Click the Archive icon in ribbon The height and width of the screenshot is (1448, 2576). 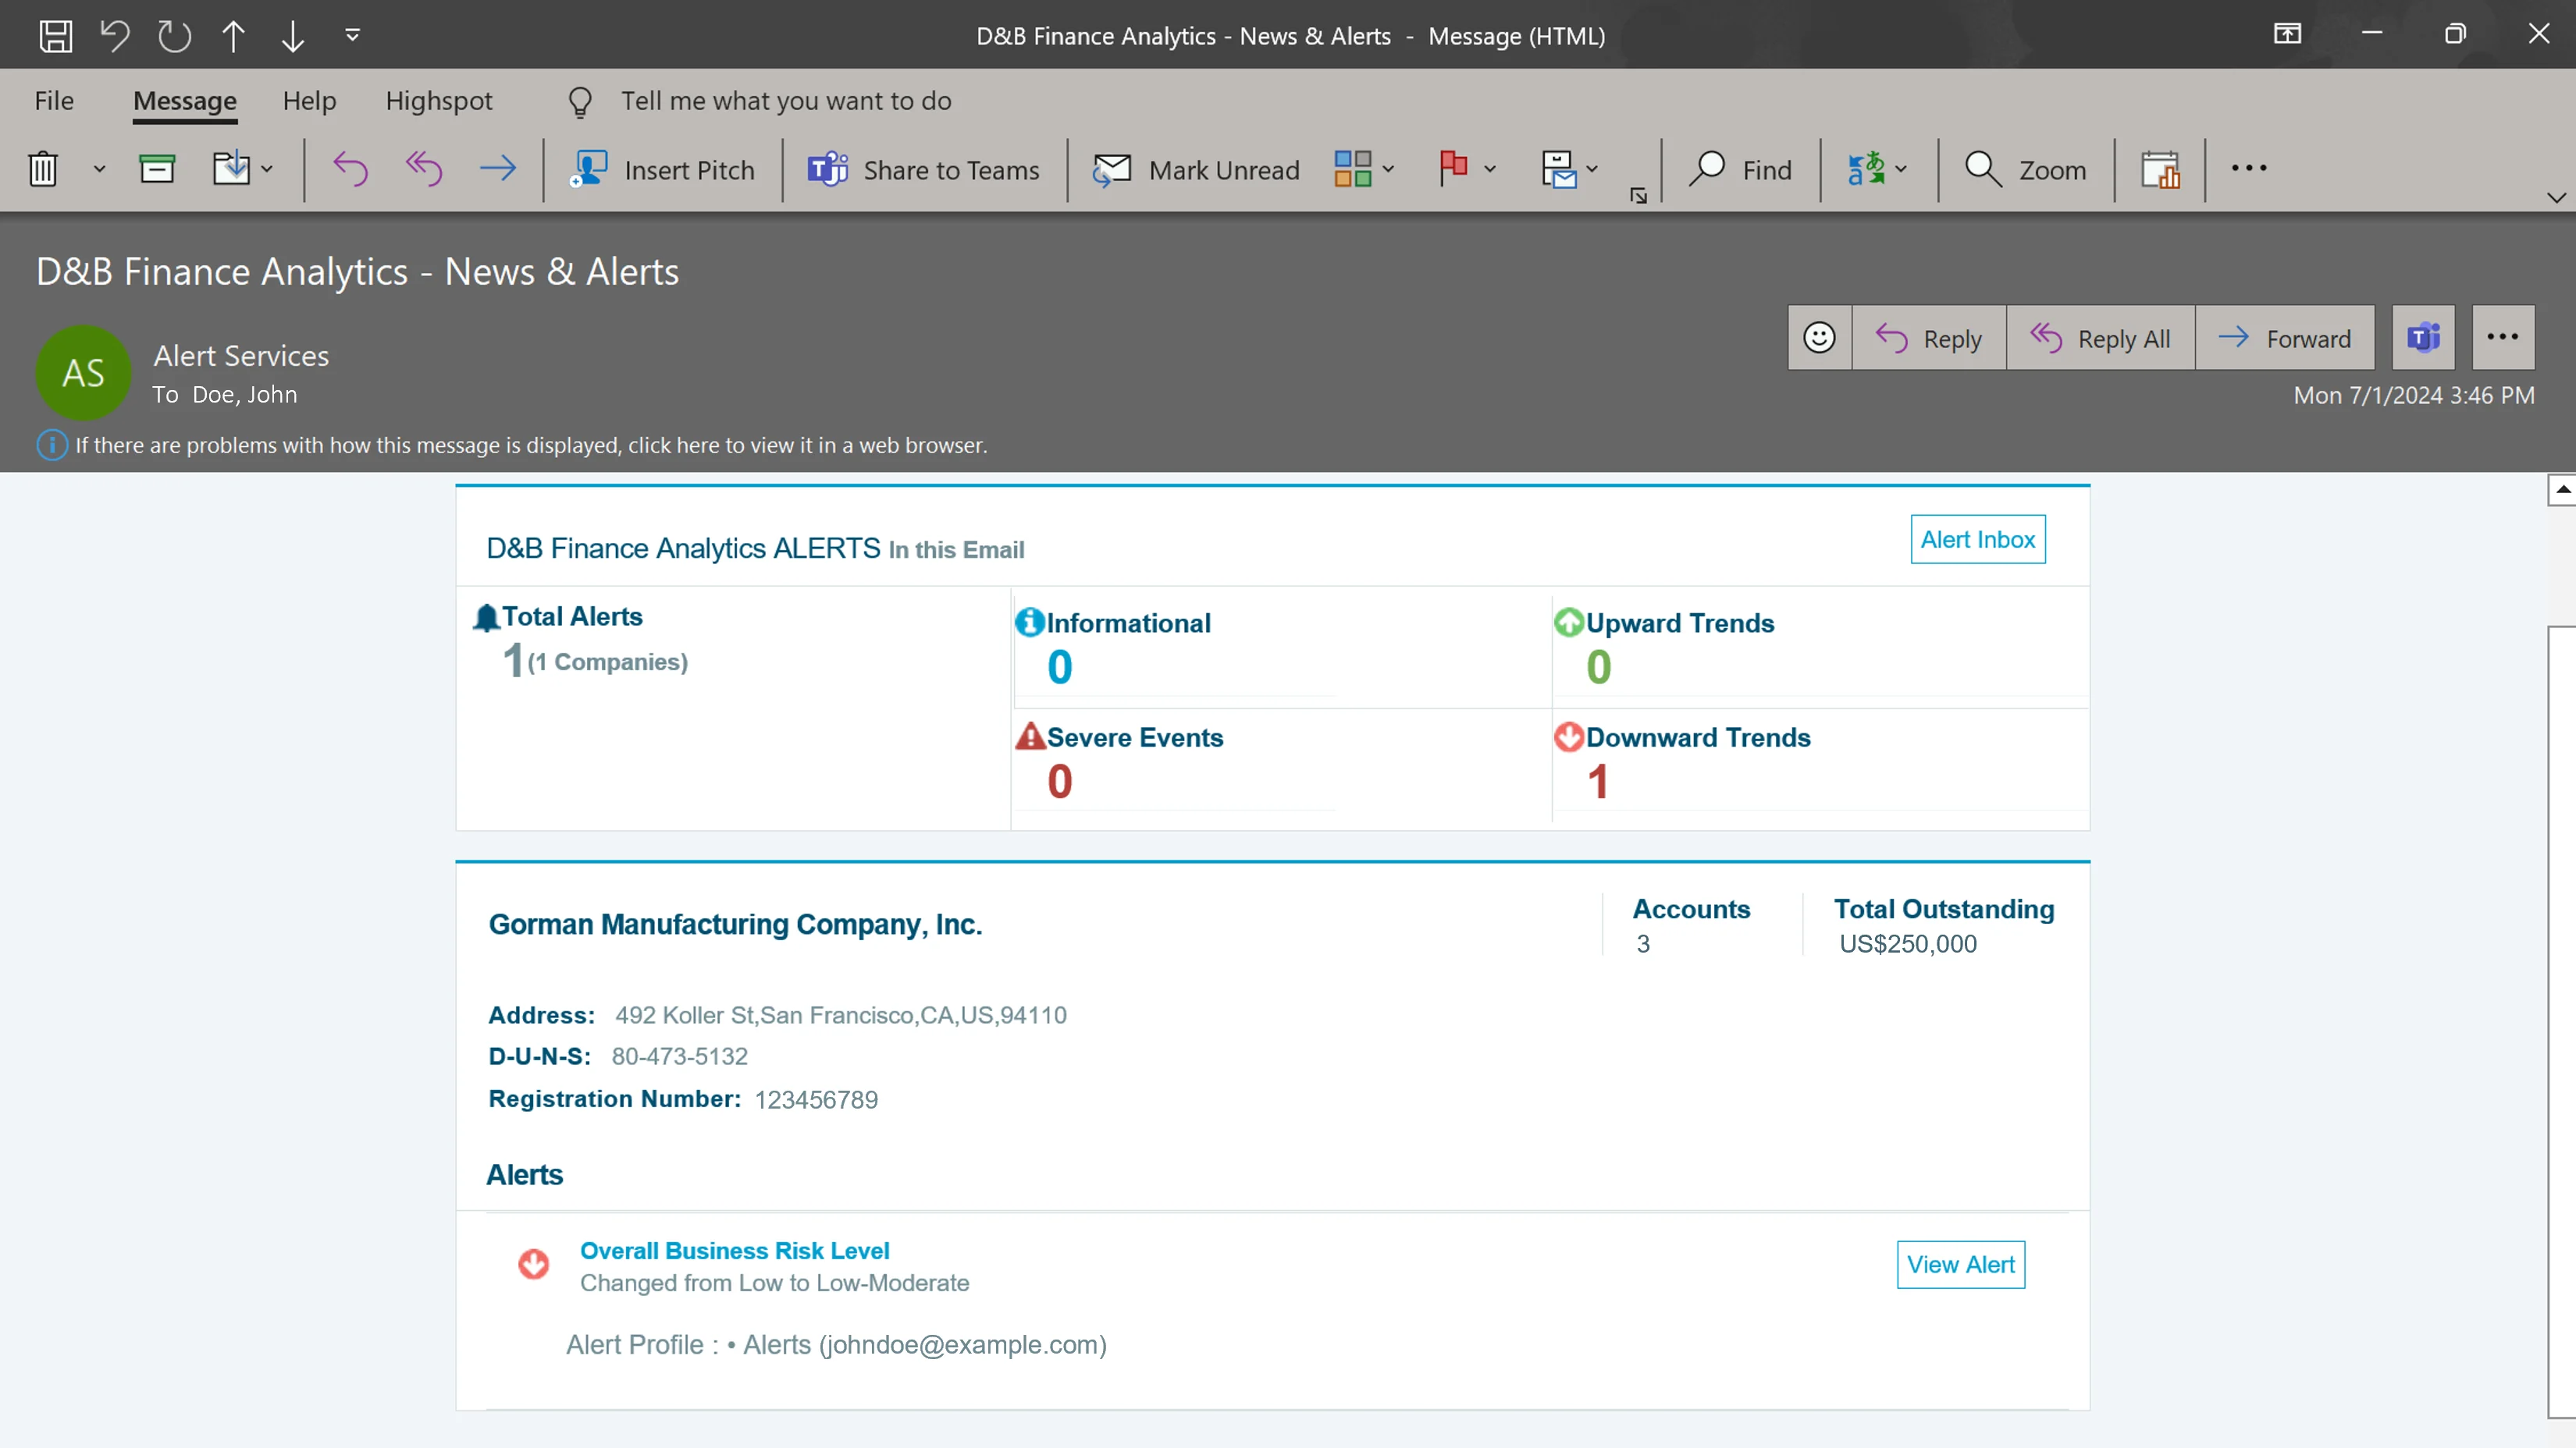(x=156, y=169)
